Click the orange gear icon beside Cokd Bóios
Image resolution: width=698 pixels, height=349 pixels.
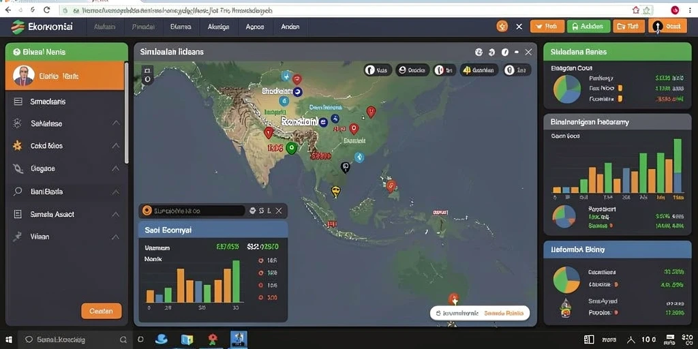click(17, 146)
